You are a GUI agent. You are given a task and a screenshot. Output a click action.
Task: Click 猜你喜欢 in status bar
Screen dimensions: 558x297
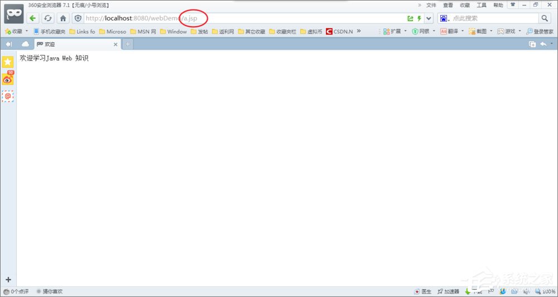50,291
